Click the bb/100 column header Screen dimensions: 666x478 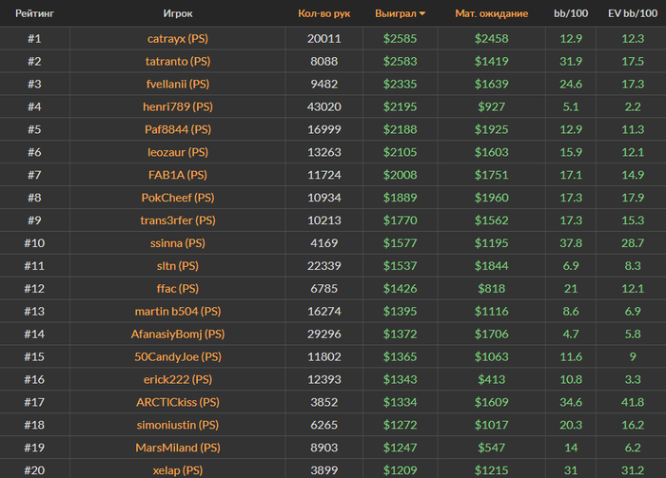(x=571, y=13)
